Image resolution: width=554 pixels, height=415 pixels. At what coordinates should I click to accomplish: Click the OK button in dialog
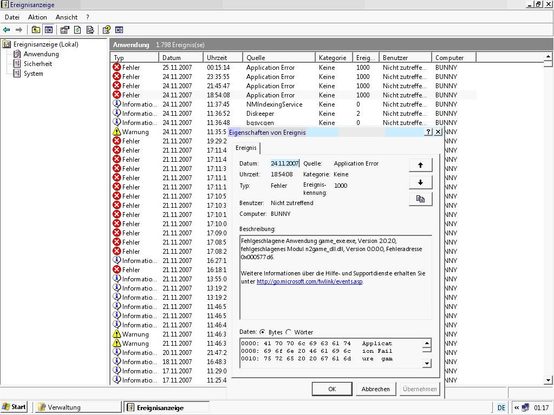(332, 389)
